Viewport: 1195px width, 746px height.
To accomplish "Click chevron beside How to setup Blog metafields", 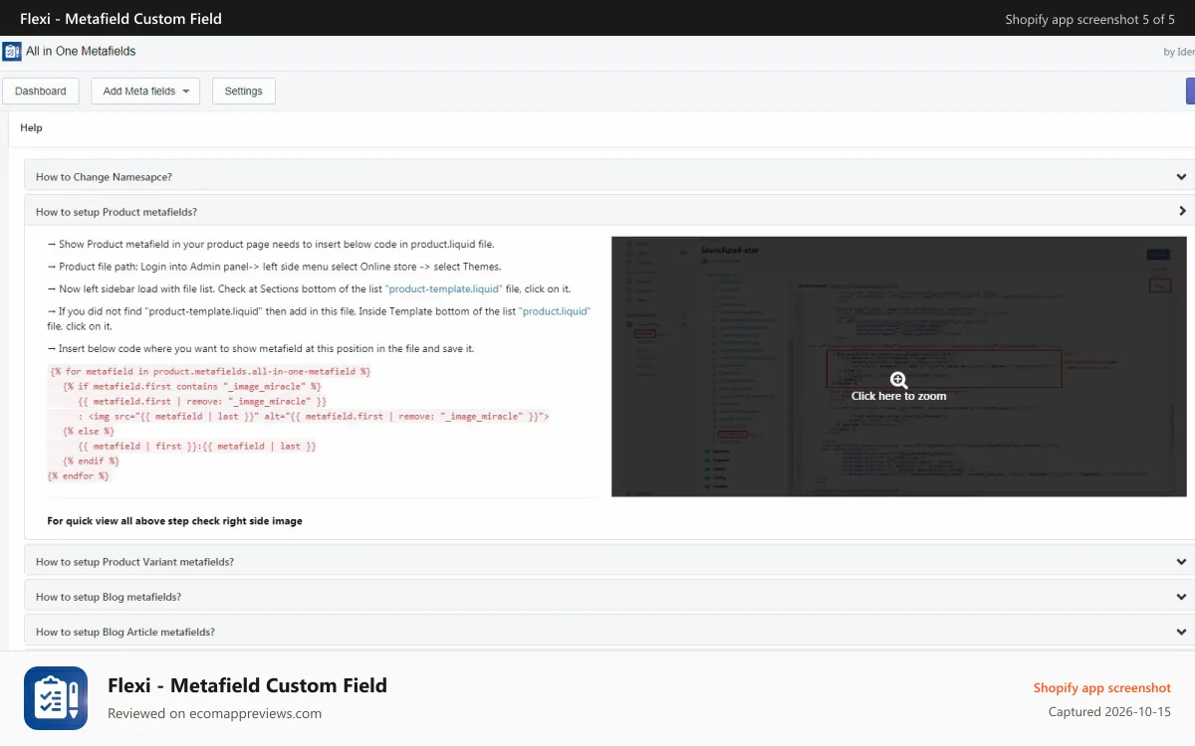I will (x=1181, y=597).
